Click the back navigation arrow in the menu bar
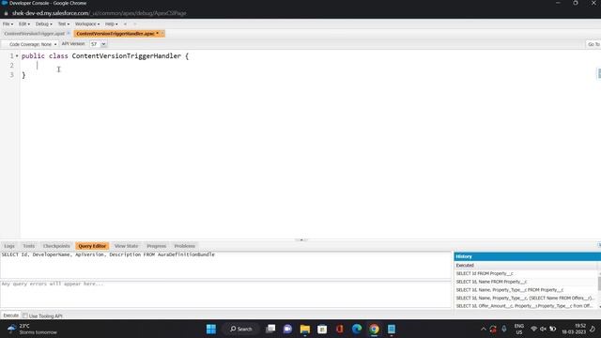Viewport: 601px width, 338px height. pos(125,23)
